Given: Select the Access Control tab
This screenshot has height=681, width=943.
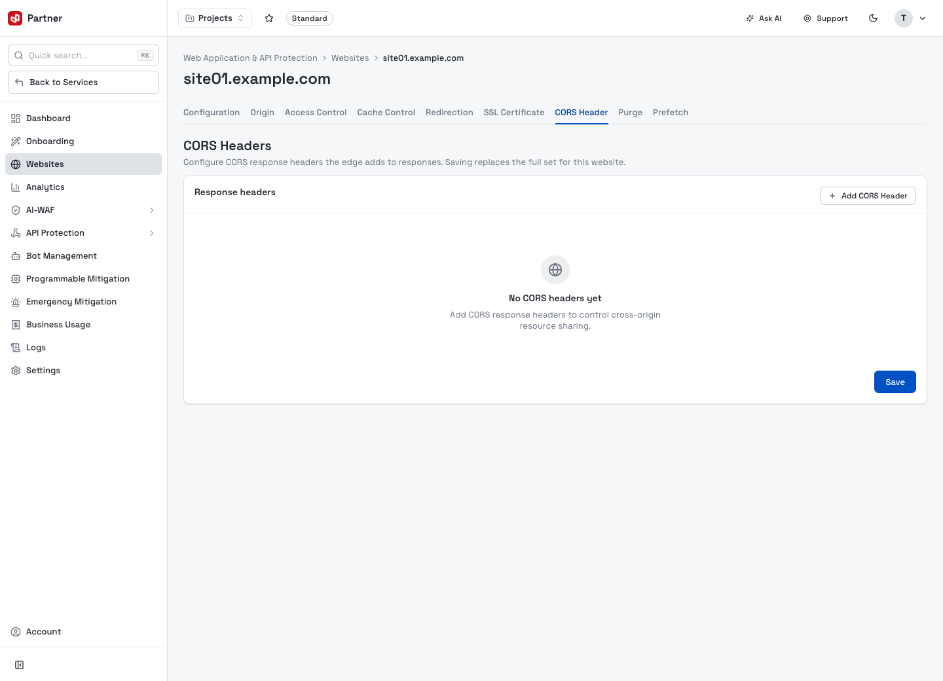Looking at the screenshot, I should pos(316,113).
